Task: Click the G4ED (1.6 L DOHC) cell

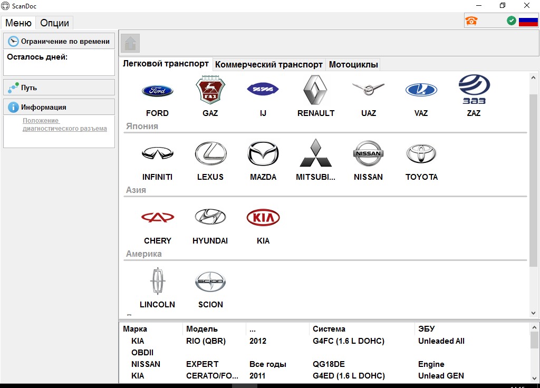Action: (349, 375)
